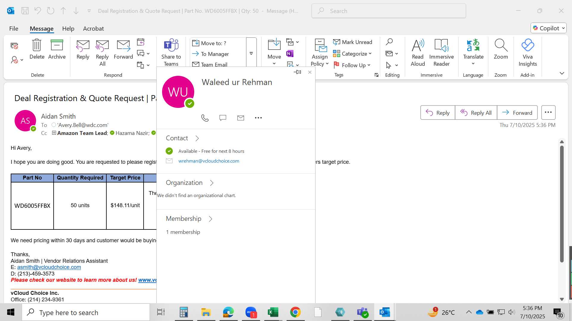Select To Manager quick step
572x321 pixels.
pos(218,54)
